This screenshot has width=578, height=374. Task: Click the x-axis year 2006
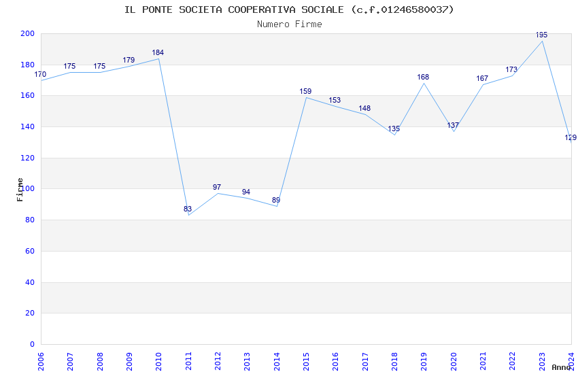(x=41, y=361)
